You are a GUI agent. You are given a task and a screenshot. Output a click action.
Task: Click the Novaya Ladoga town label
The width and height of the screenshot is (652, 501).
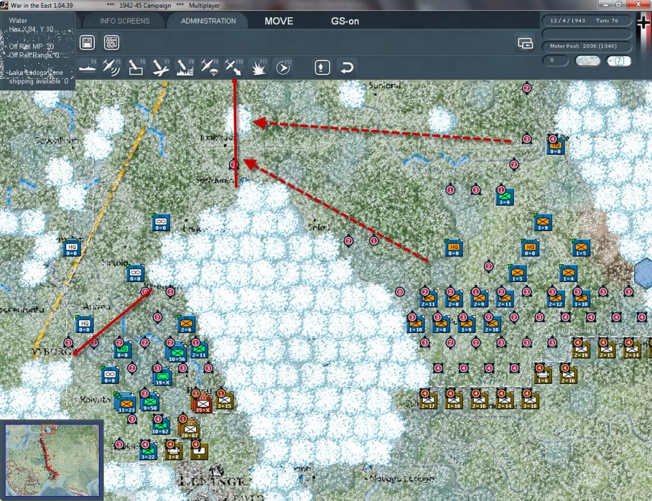[402, 479]
